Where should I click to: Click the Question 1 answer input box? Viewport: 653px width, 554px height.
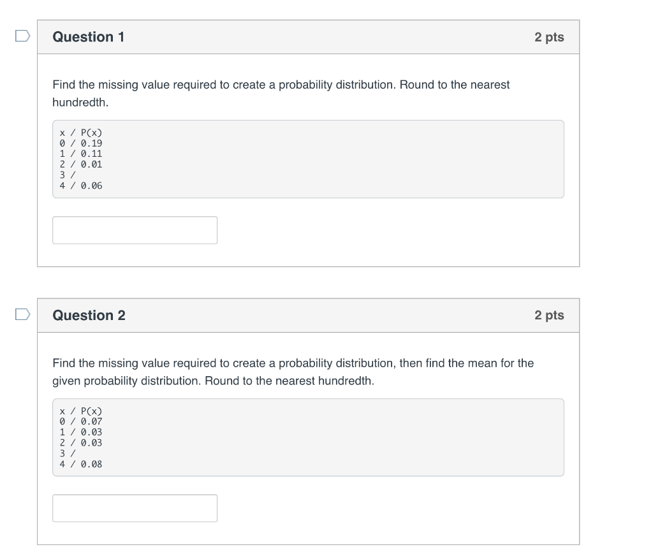(x=134, y=230)
